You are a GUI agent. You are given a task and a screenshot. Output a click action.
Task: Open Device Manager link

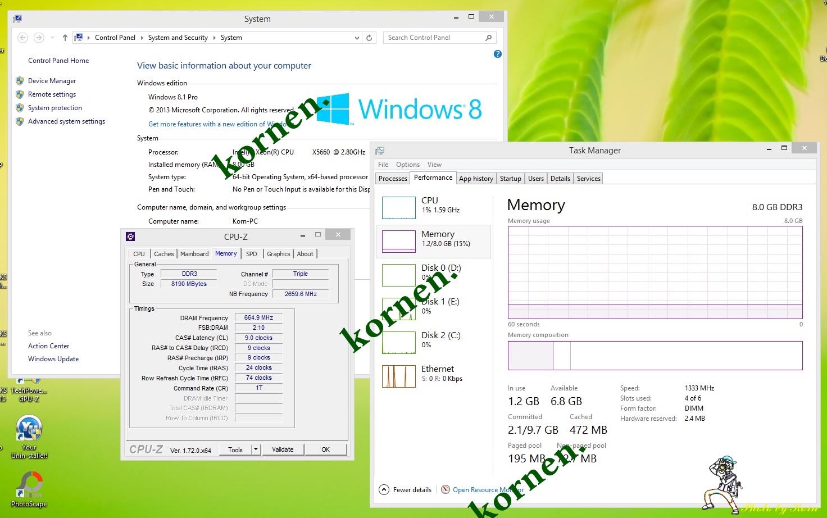coord(52,81)
